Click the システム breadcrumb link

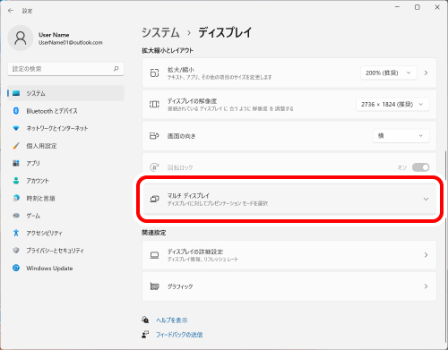click(160, 32)
